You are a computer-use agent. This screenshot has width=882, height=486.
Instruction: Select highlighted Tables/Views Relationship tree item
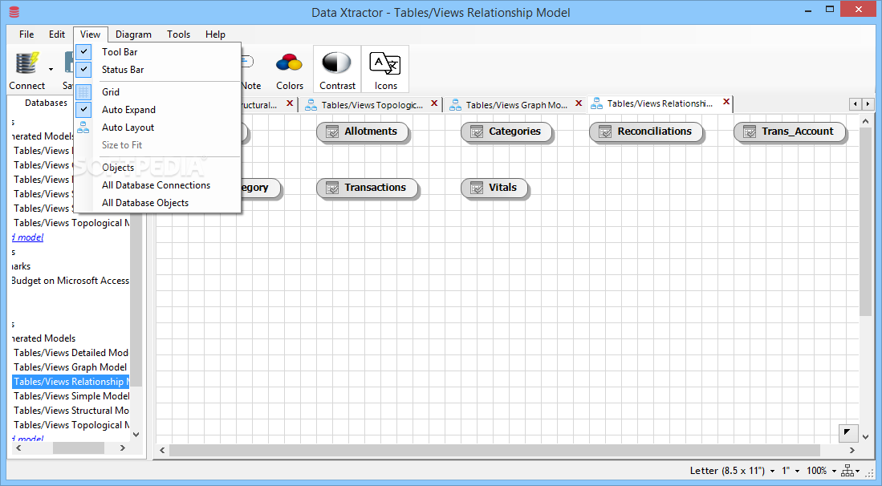pyautogui.click(x=71, y=382)
